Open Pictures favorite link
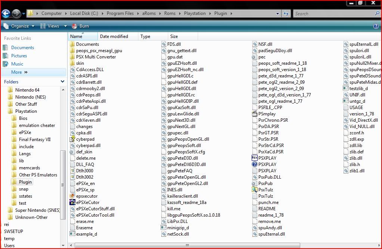This screenshot has height=249, width=382. pos(19,56)
